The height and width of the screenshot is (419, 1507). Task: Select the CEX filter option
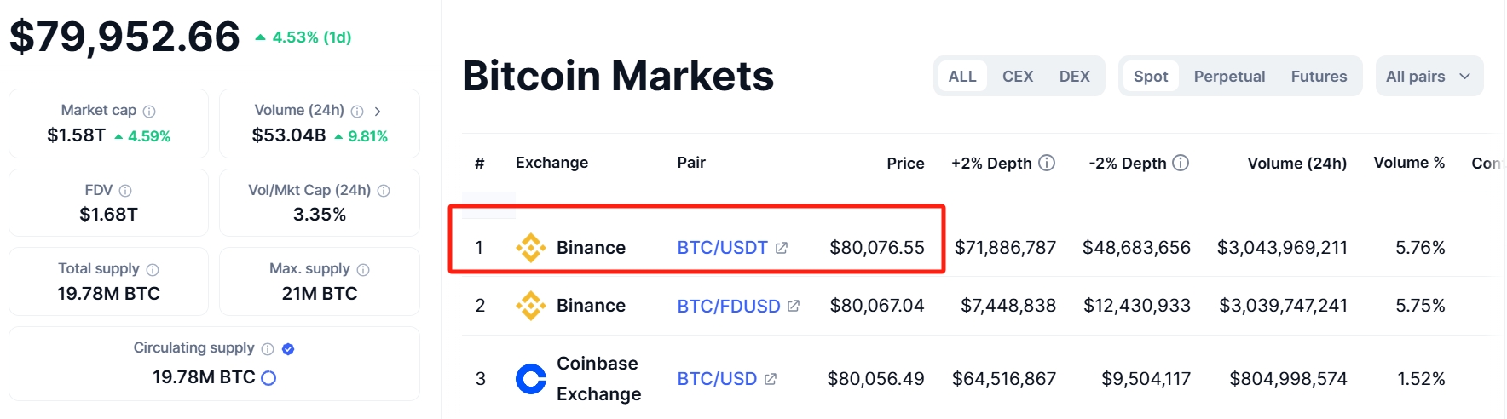pyautogui.click(x=1018, y=77)
